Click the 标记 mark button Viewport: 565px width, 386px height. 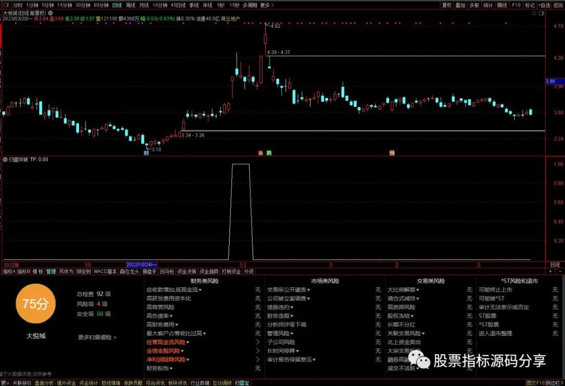[x=529, y=5]
